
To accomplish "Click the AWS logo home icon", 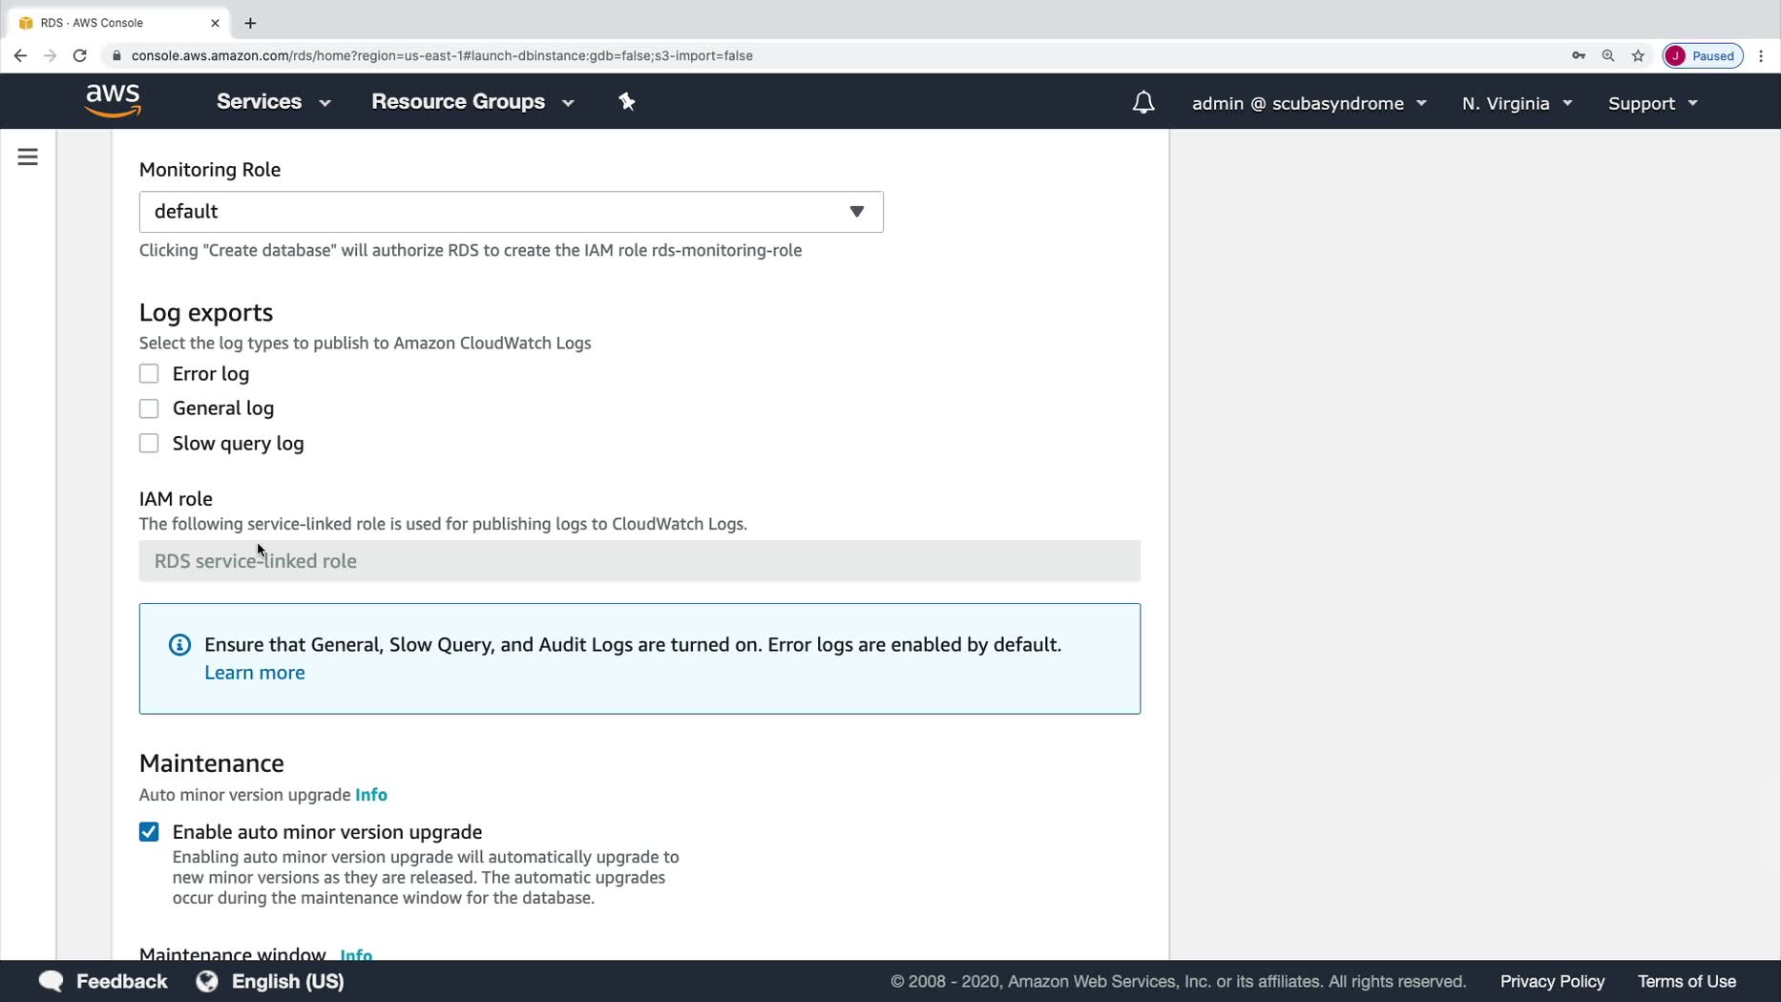I will click(113, 100).
